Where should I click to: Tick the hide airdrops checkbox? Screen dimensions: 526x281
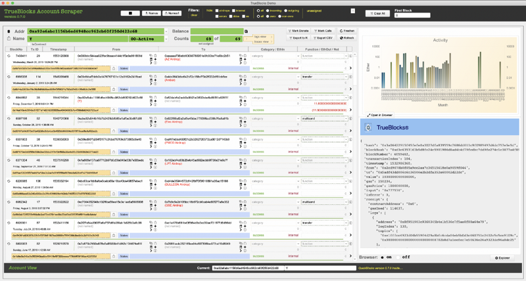point(217,11)
